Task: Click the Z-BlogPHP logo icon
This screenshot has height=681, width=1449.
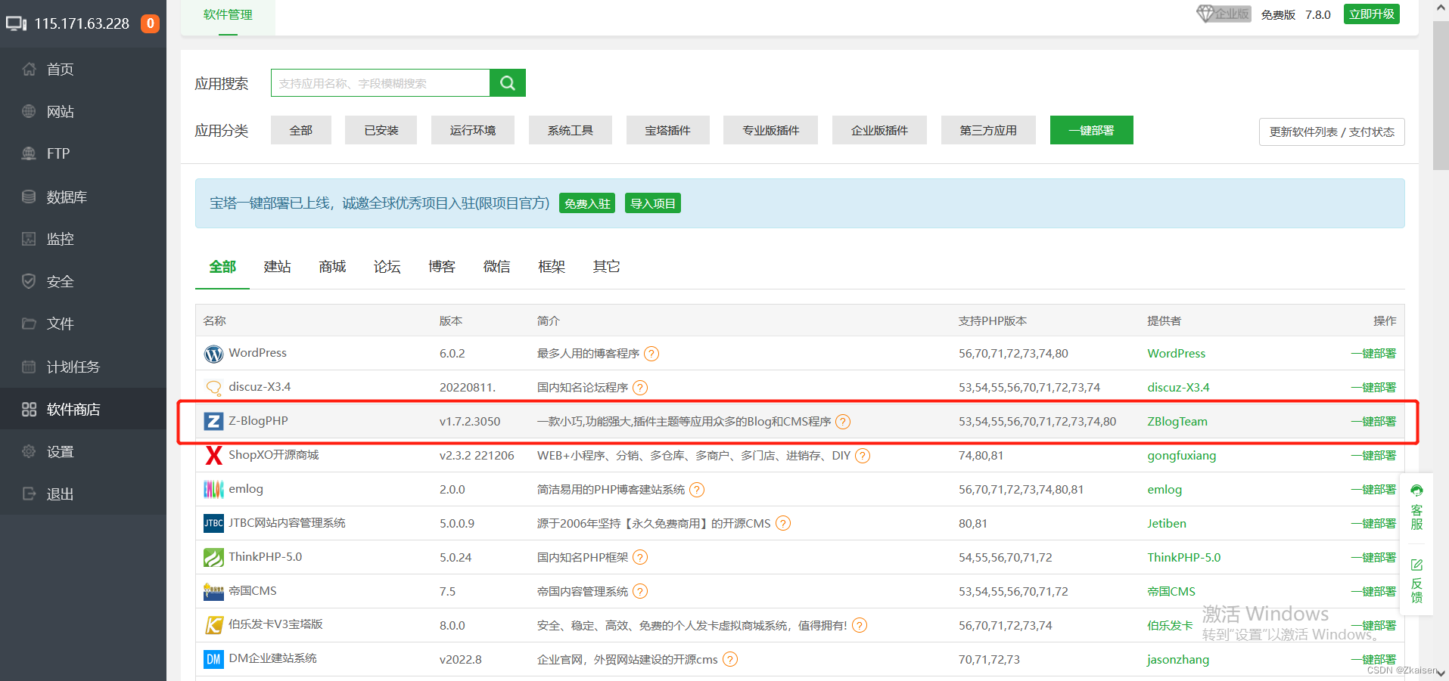Action: (213, 421)
